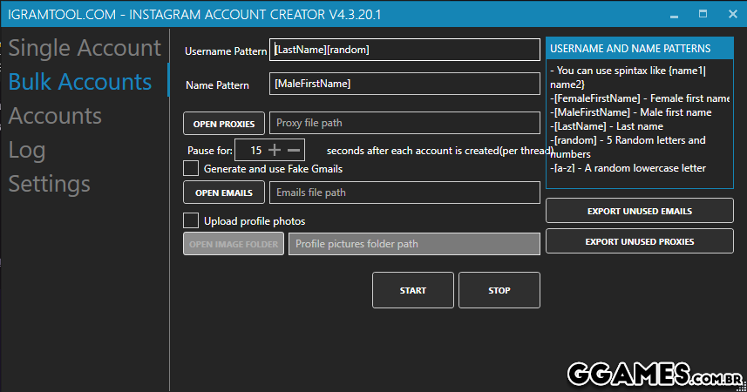Switch to the Accounts tab

55,116
